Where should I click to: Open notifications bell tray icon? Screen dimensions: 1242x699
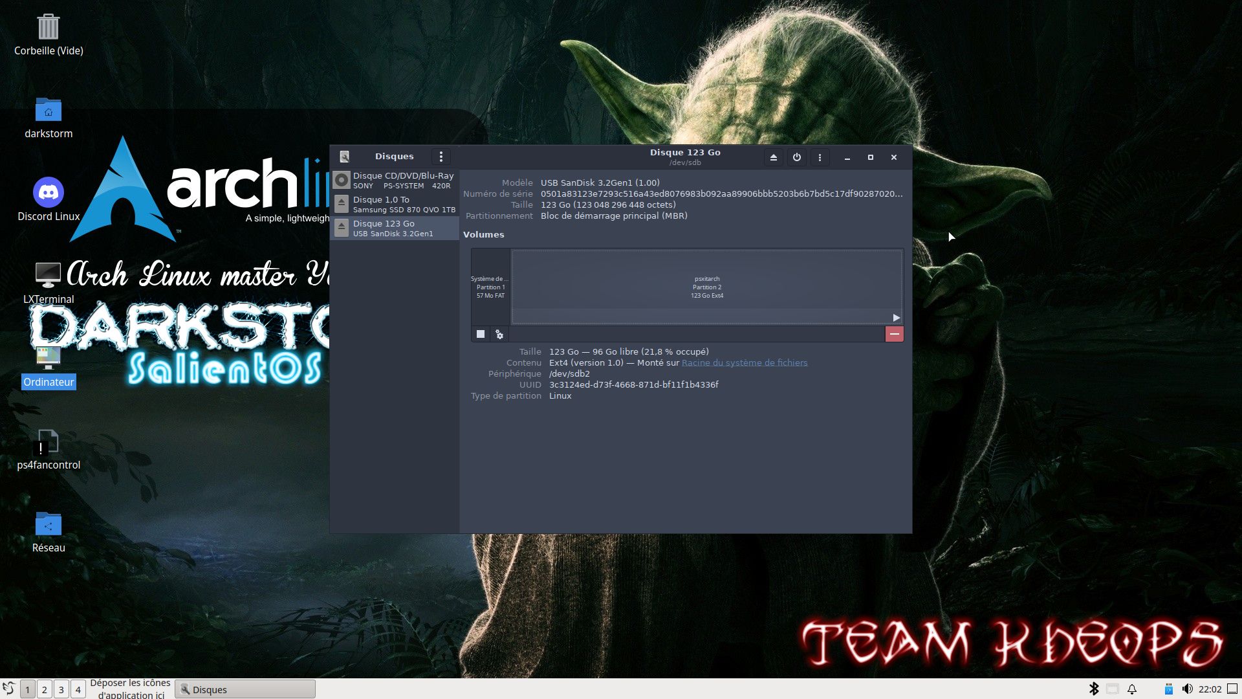click(x=1132, y=689)
